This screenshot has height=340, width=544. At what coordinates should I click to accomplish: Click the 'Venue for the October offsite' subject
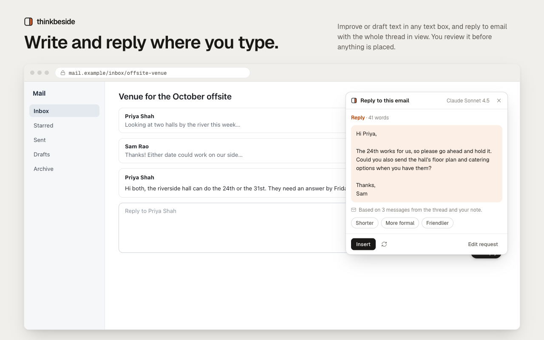pos(175,96)
